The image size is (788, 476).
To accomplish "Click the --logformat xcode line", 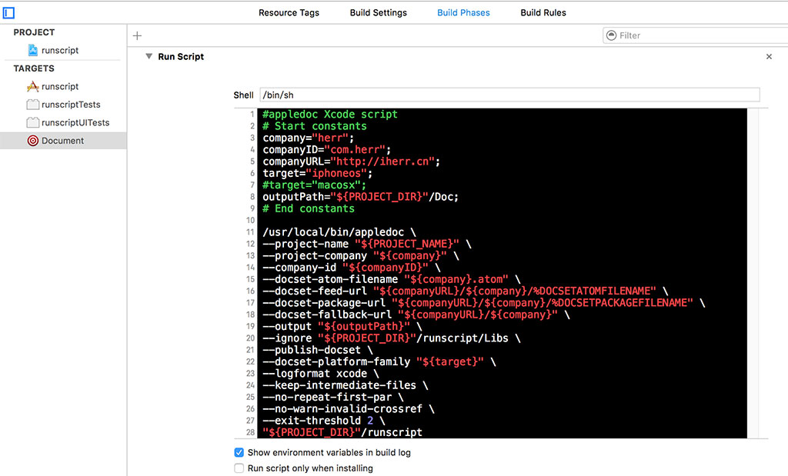I will click(x=321, y=374).
